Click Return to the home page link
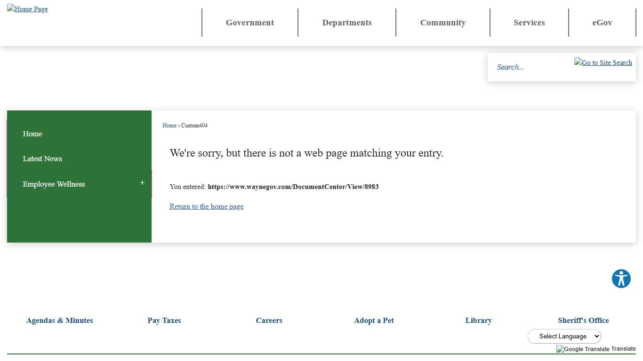This screenshot has height=361, width=643. pyautogui.click(x=206, y=206)
